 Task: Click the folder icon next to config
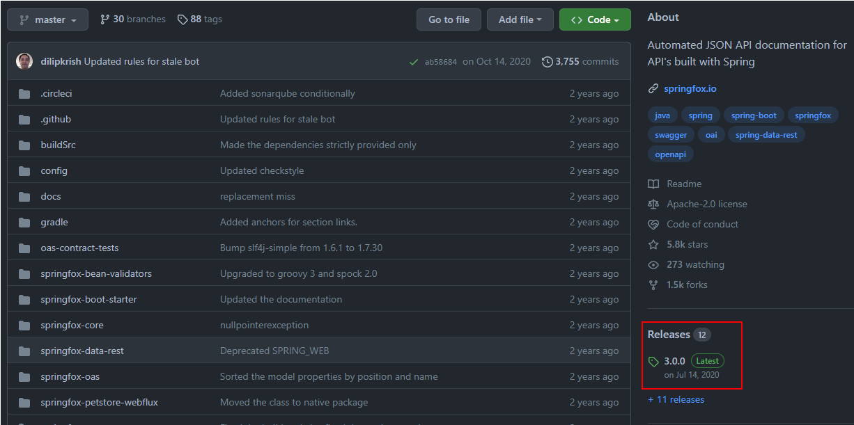pos(25,170)
